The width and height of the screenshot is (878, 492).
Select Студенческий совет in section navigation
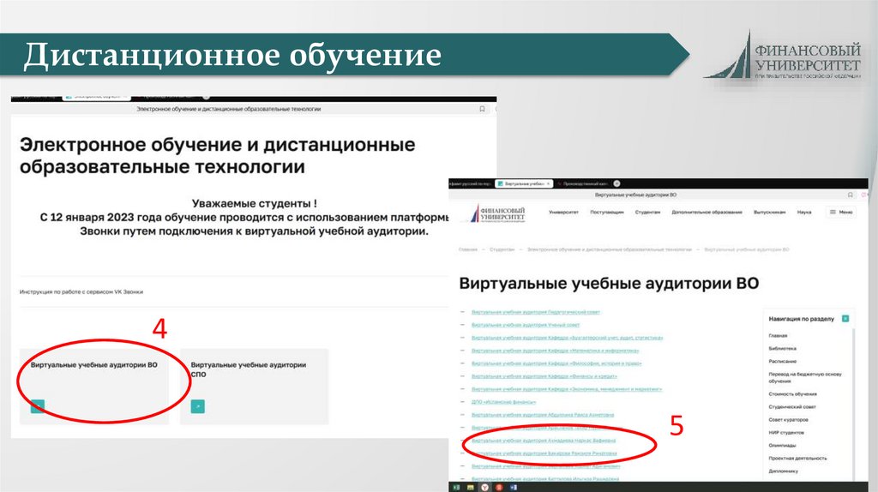(x=792, y=407)
